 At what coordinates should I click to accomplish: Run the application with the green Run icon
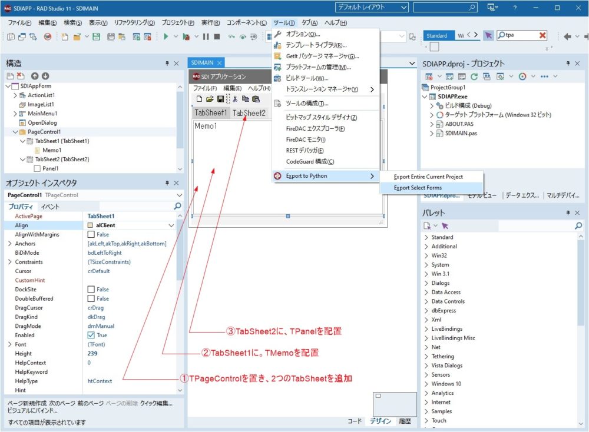pos(166,36)
